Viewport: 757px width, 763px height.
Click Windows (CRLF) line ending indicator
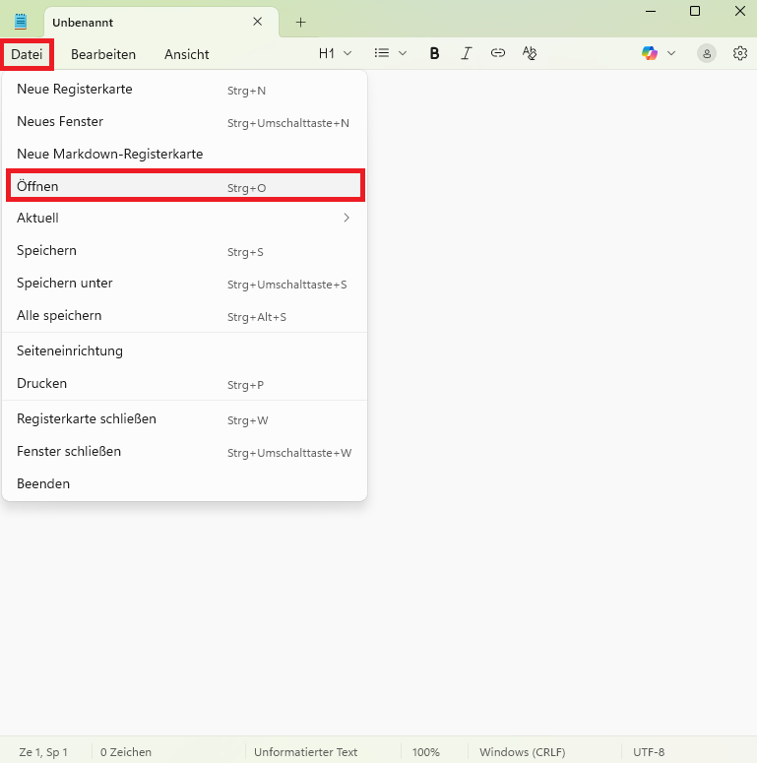pyautogui.click(x=522, y=752)
